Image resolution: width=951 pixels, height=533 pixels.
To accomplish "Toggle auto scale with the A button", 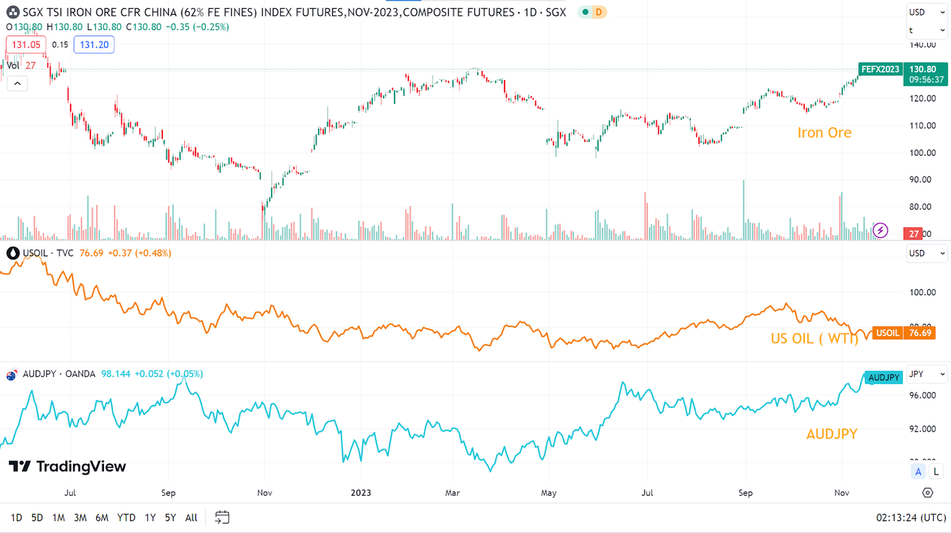I will (918, 471).
